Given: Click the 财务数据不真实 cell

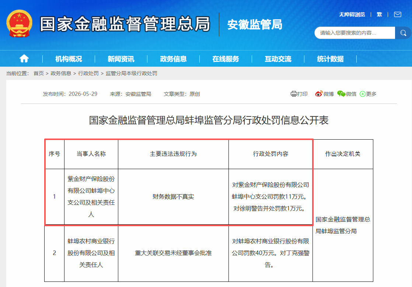Looking at the screenshot, I should (x=174, y=197).
